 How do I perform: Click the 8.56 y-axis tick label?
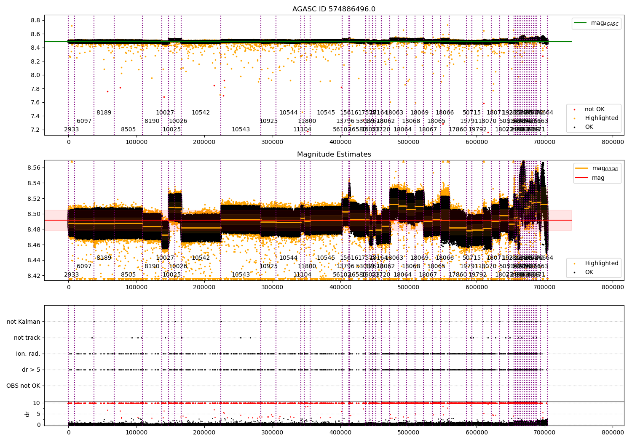click(34, 168)
